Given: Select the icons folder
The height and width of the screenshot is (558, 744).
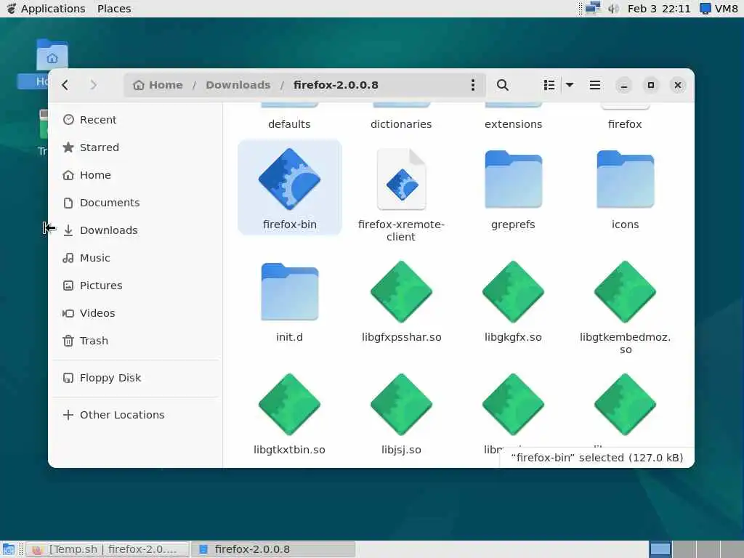Looking at the screenshot, I should point(625,179).
